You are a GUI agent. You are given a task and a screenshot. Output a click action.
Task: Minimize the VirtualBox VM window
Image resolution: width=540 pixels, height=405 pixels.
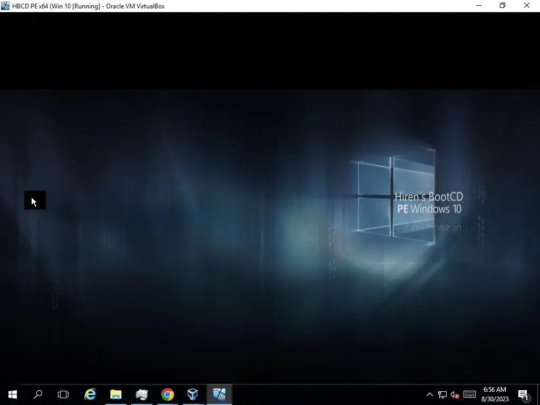pyautogui.click(x=479, y=6)
